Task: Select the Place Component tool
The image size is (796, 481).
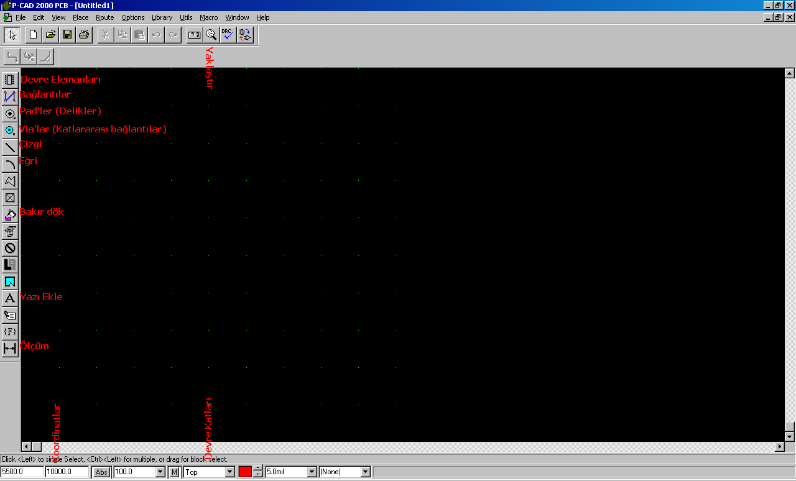Action: [x=10, y=80]
